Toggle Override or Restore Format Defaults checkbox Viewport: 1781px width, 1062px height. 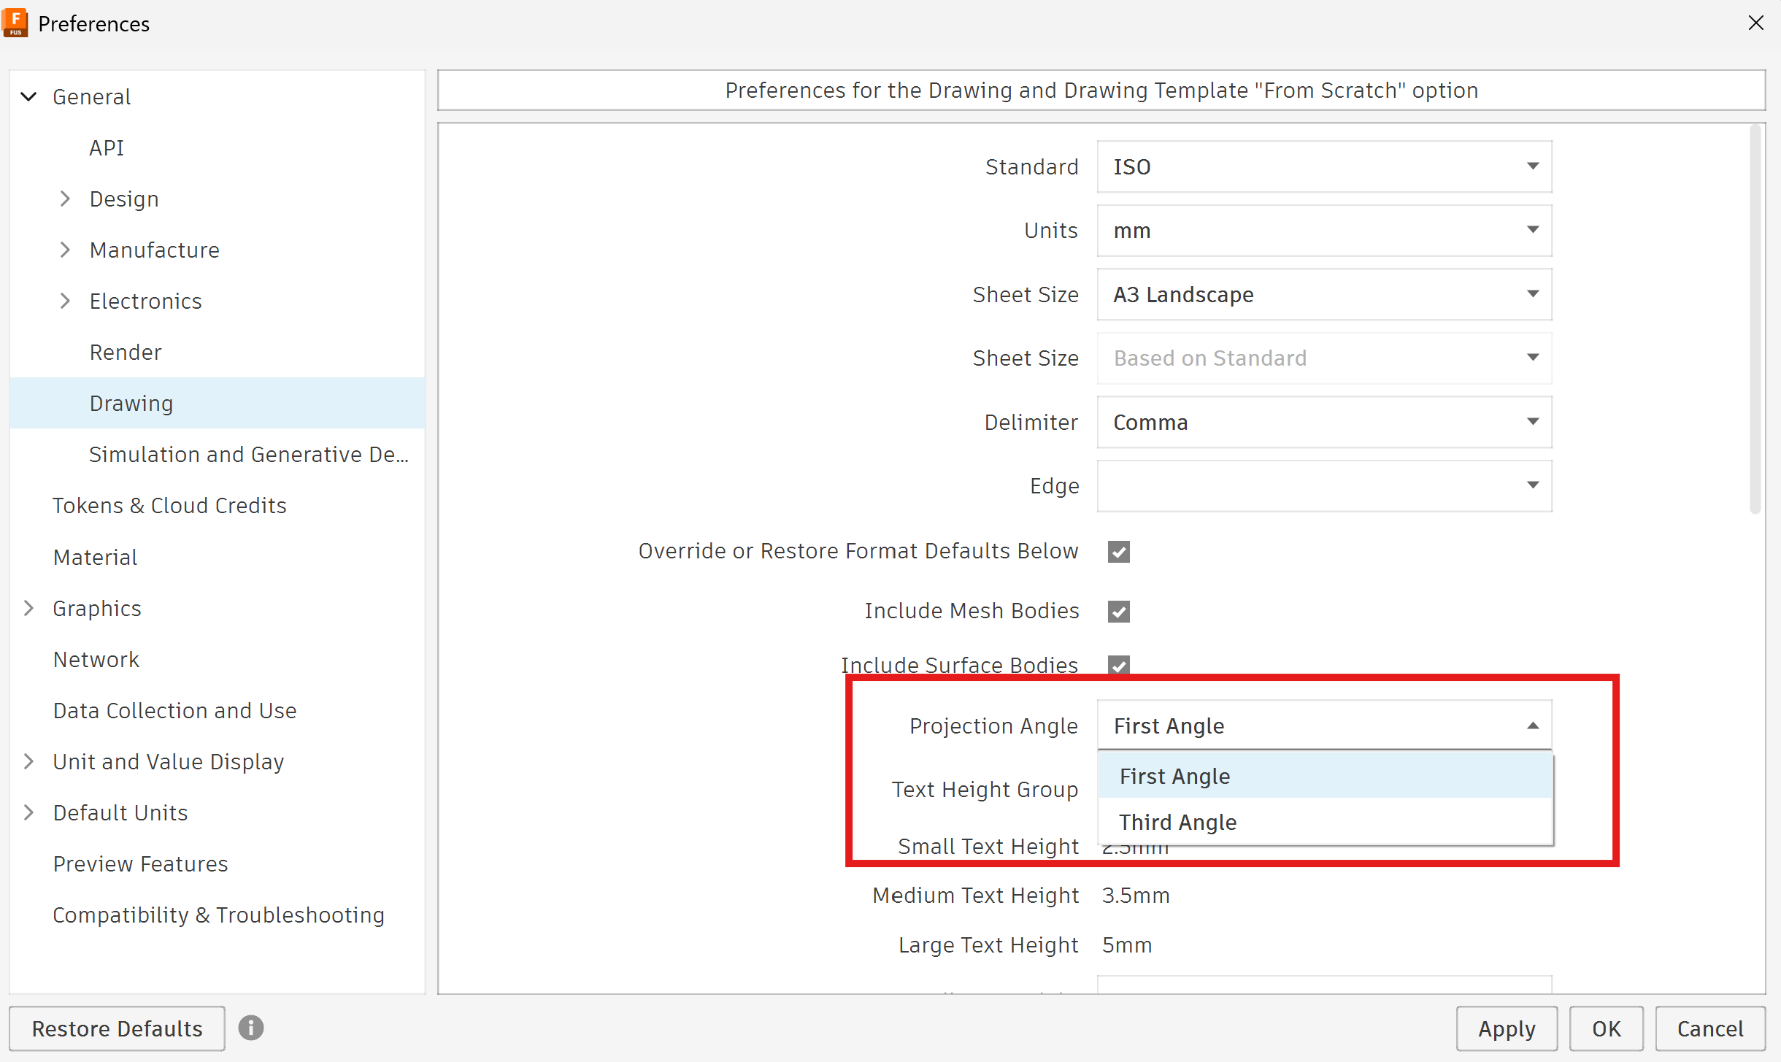click(1118, 552)
